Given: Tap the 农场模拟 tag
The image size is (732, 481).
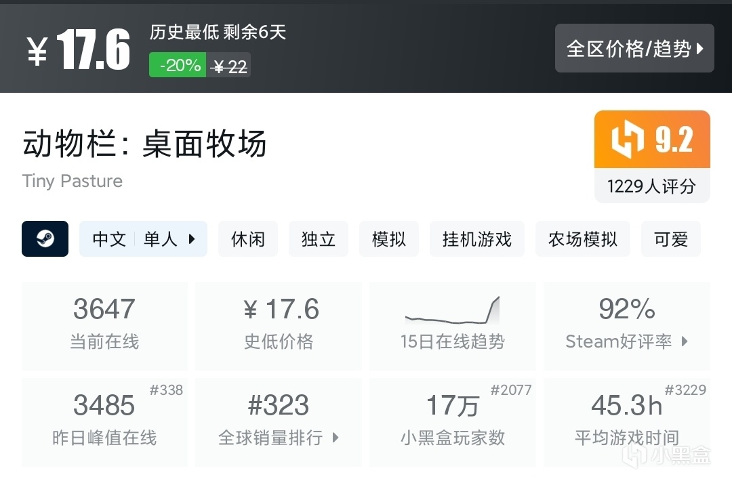Looking at the screenshot, I should (582, 239).
